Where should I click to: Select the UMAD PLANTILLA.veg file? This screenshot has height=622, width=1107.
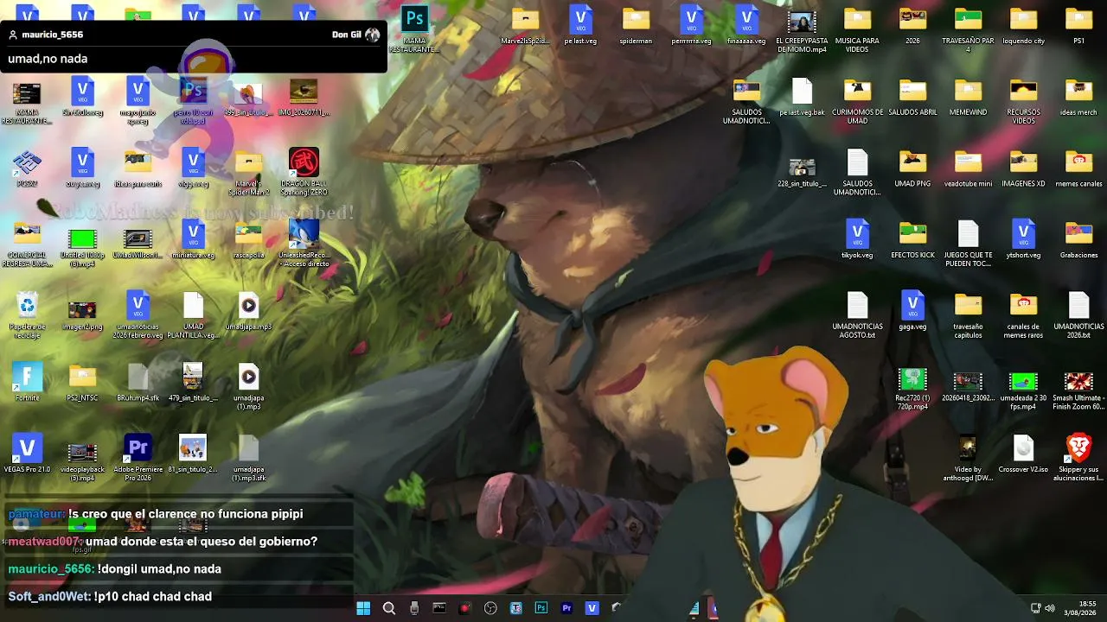[x=193, y=314]
